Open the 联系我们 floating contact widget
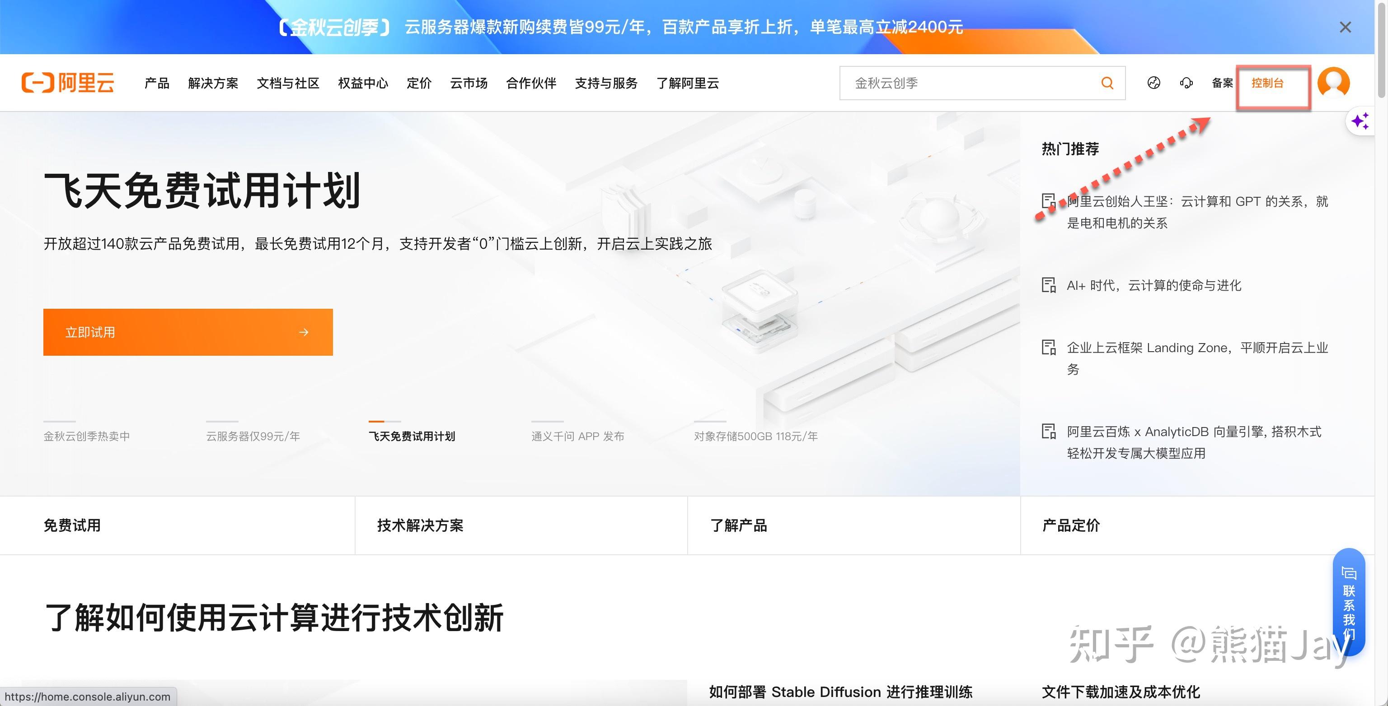 [1348, 602]
